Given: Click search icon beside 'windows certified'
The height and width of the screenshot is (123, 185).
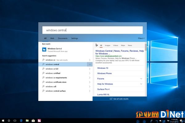Looking at the screenshot, I should (43, 73).
